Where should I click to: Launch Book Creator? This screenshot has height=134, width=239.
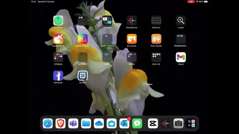pos(83,39)
